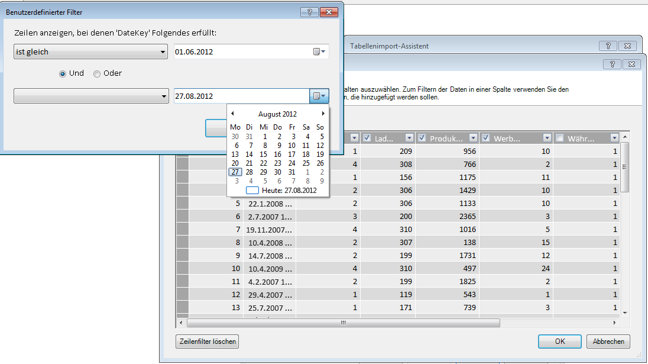648x364 pixels.
Task: Pick August 19 in the calendar
Action: pyautogui.click(x=320, y=154)
